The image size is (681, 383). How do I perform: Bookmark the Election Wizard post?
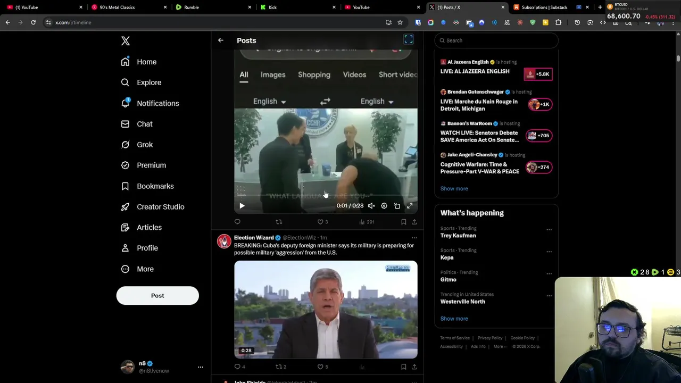click(403, 367)
